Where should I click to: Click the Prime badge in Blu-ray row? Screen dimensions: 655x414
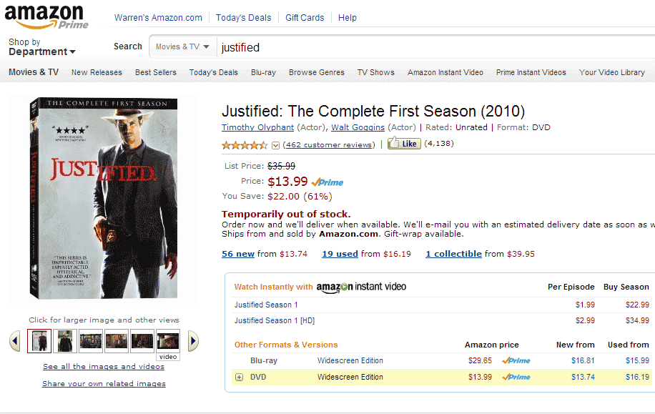pos(516,361)
